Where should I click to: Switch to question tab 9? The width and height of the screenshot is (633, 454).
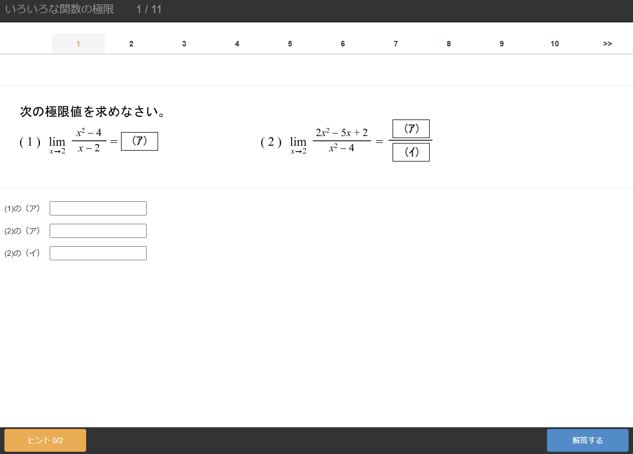501,44
